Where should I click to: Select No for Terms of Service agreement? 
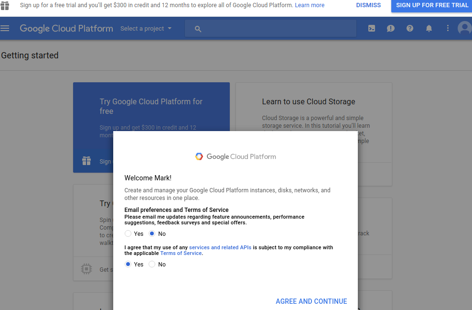tap(152, 265)
